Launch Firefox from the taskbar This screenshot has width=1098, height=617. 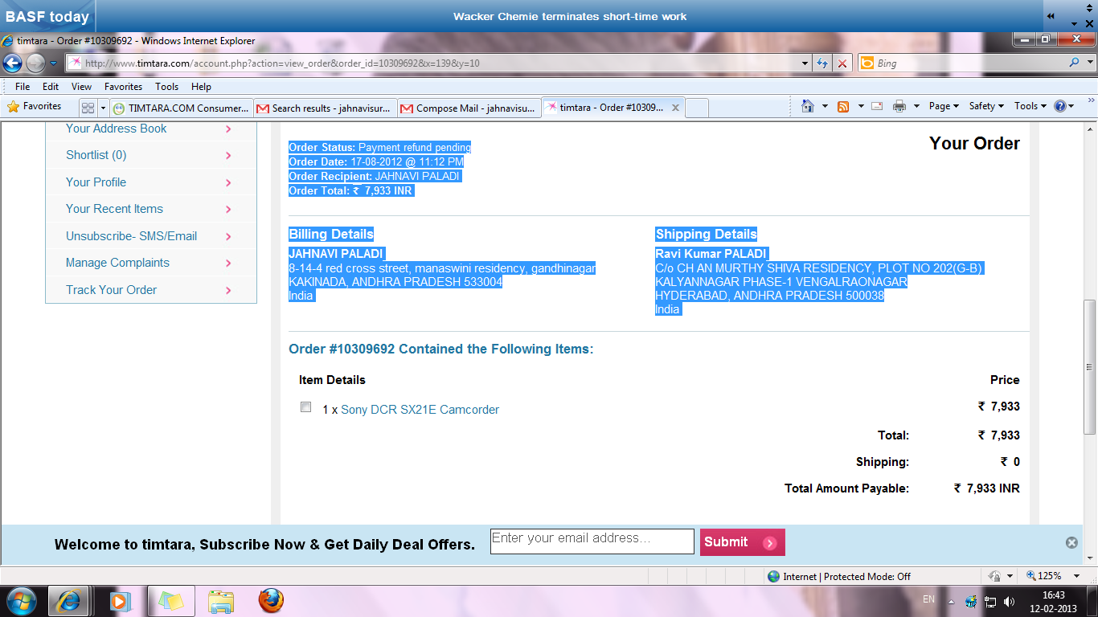271,601
